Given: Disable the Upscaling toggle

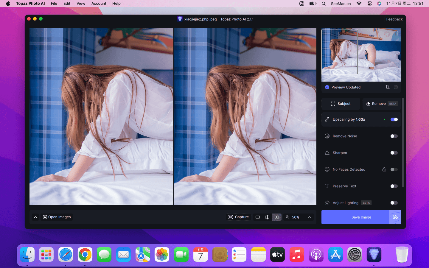Looking at the screenshot, I should coord(394,119).
